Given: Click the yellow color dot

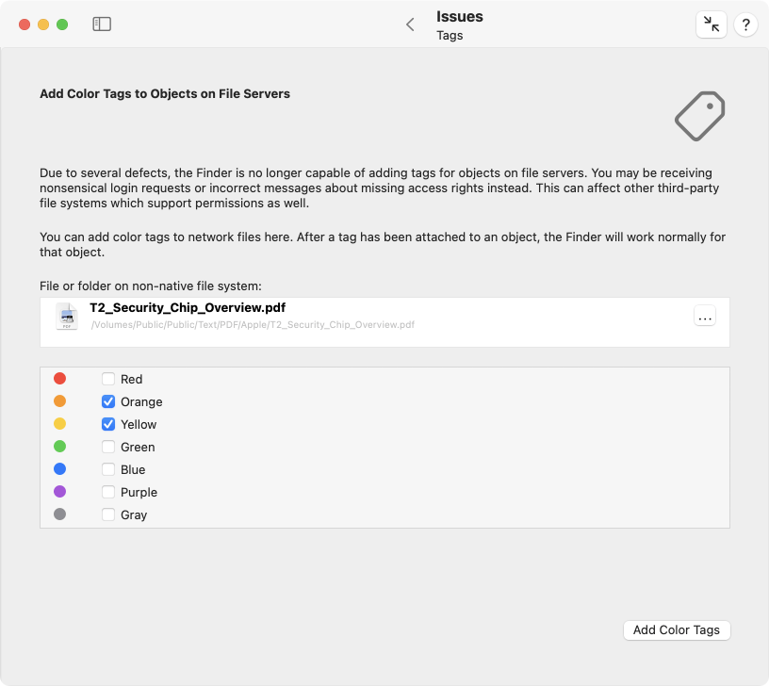Looking at the screenshot, I should tap(59, 424).
